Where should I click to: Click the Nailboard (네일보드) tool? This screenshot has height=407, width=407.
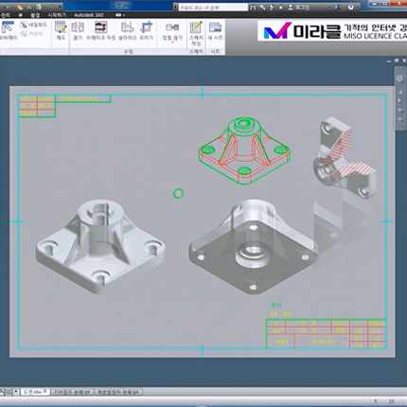click(34, 25)
